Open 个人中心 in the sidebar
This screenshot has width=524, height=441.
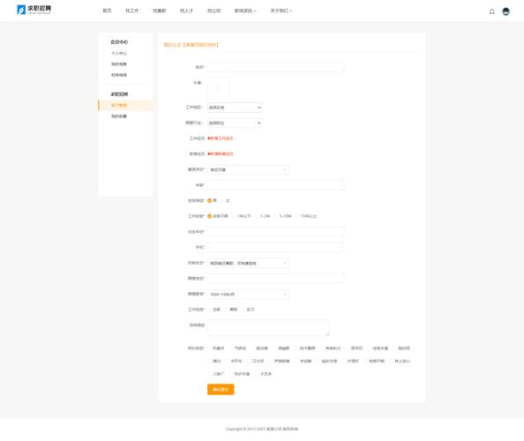click(118, 54)
